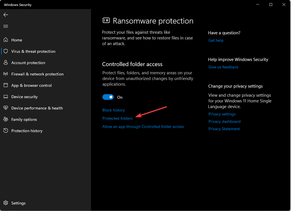
Task: Open Block history
Action: (113, 110)
